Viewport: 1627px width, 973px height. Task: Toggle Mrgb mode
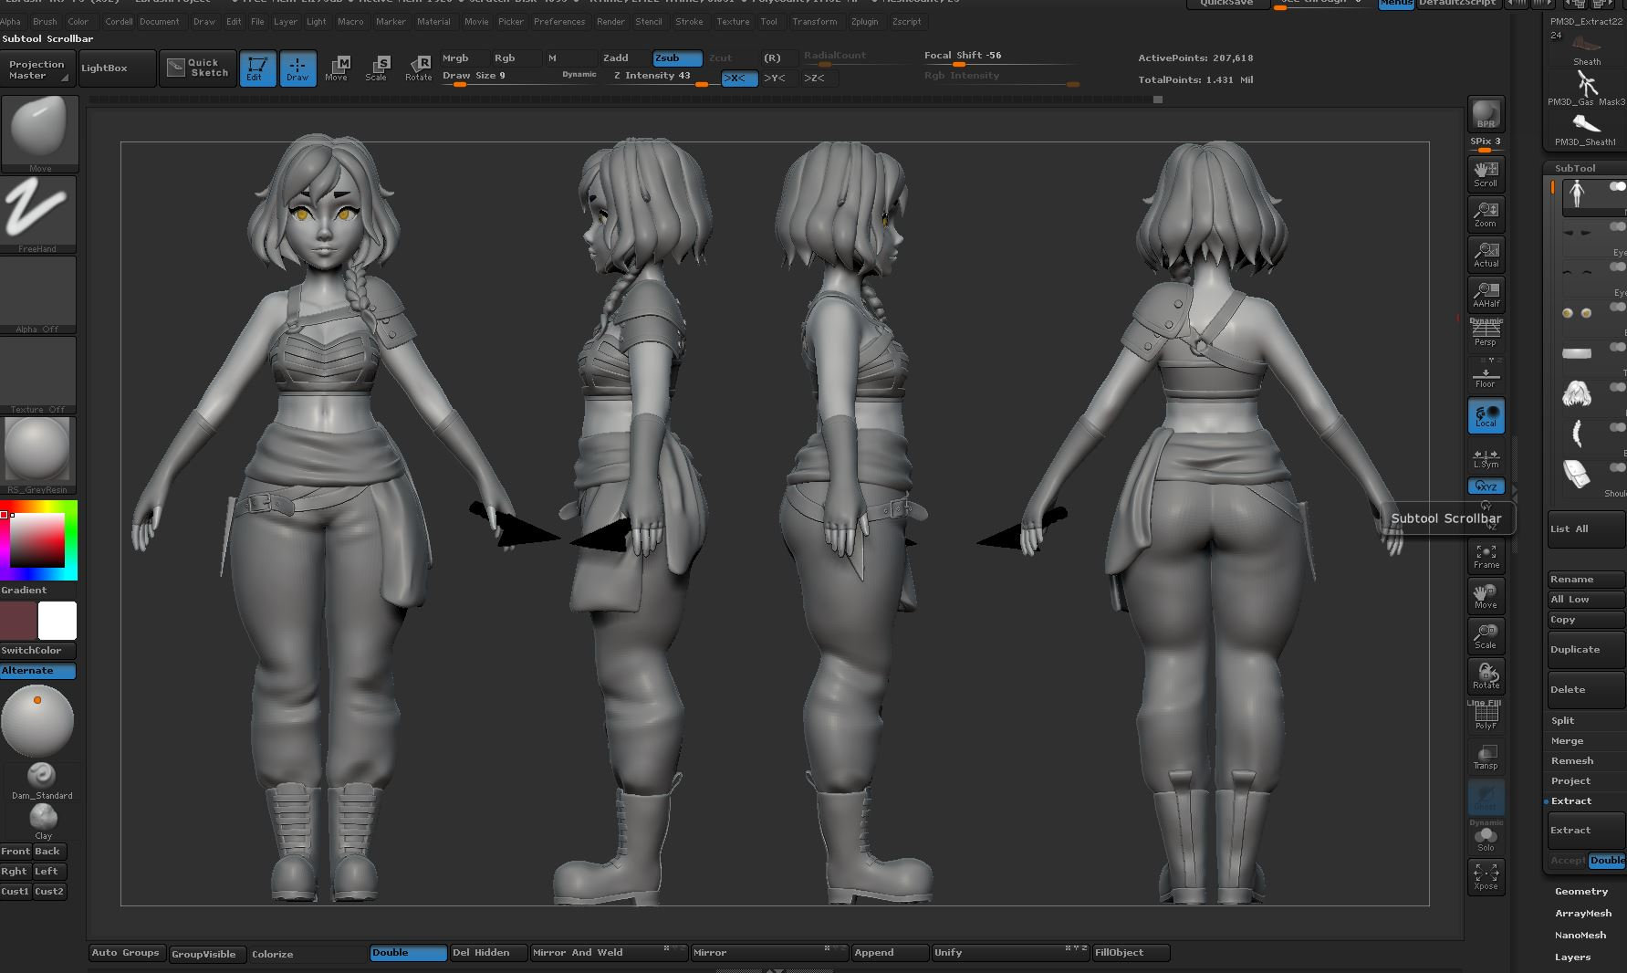click(x=464, y=58)
